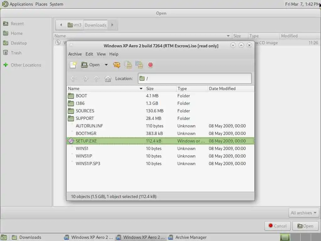The width and height of the screenshot is (321, 241).
Task: Click the Downloads path breadcrumb button
Action: pos(95,25)
